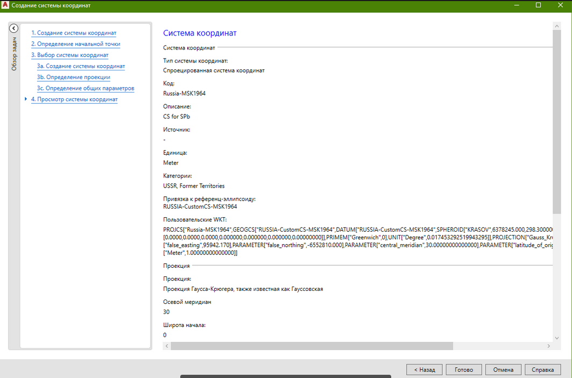Cancel the wizard with Отмена
572x378 pixels.
tap(503, 370)
